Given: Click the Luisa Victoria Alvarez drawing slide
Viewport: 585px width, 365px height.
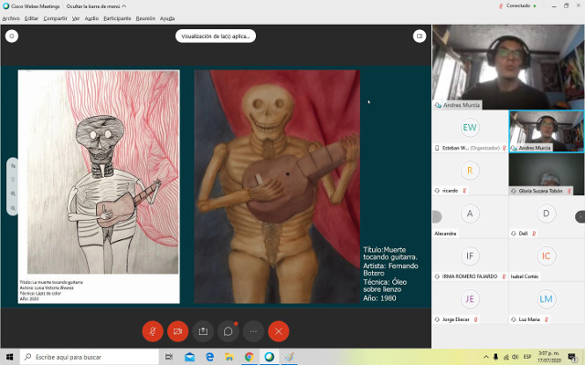Looking at the screenshot, I should [99, 186].
